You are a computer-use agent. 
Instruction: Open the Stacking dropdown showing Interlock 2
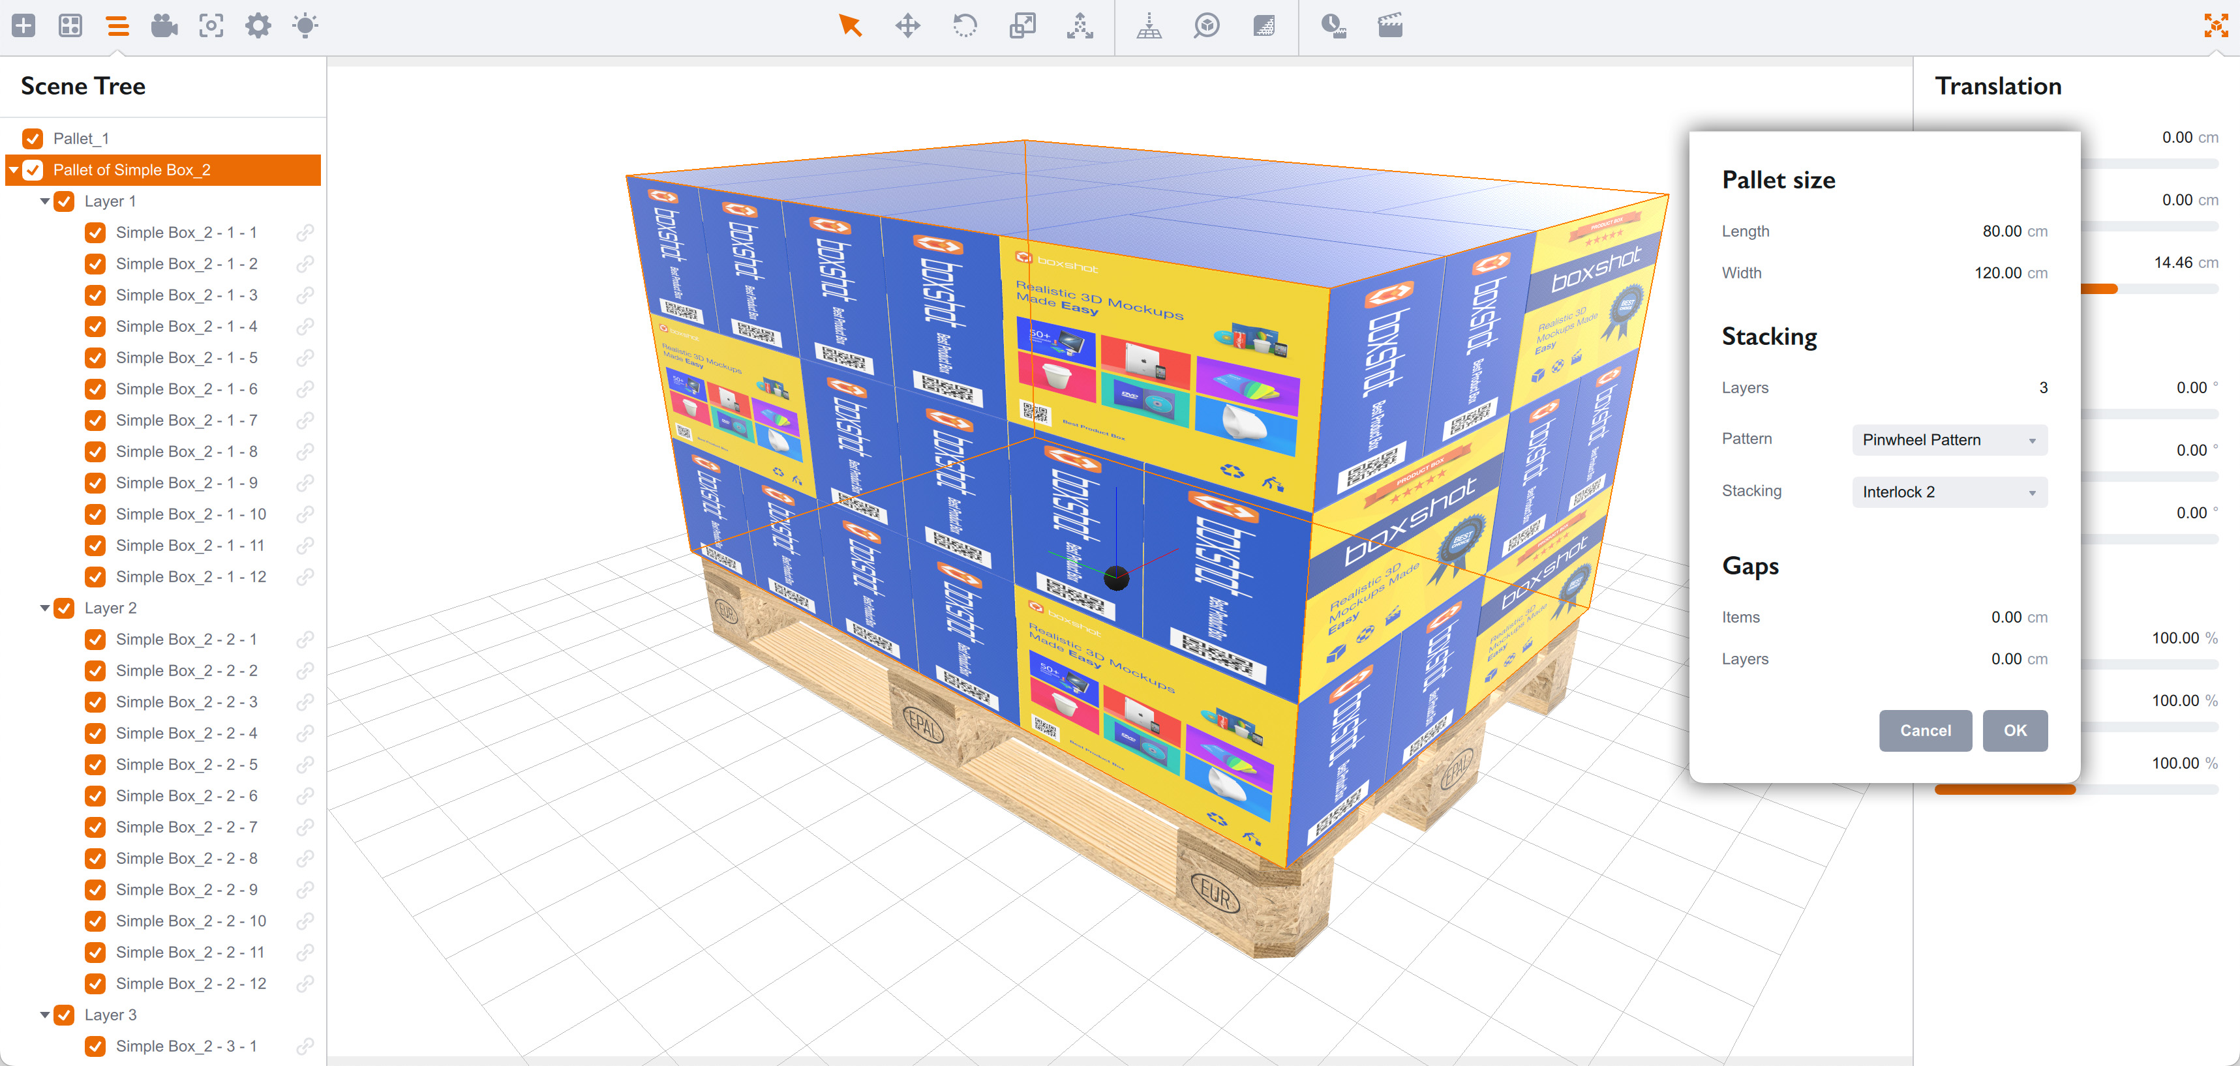coord(1948,491)
